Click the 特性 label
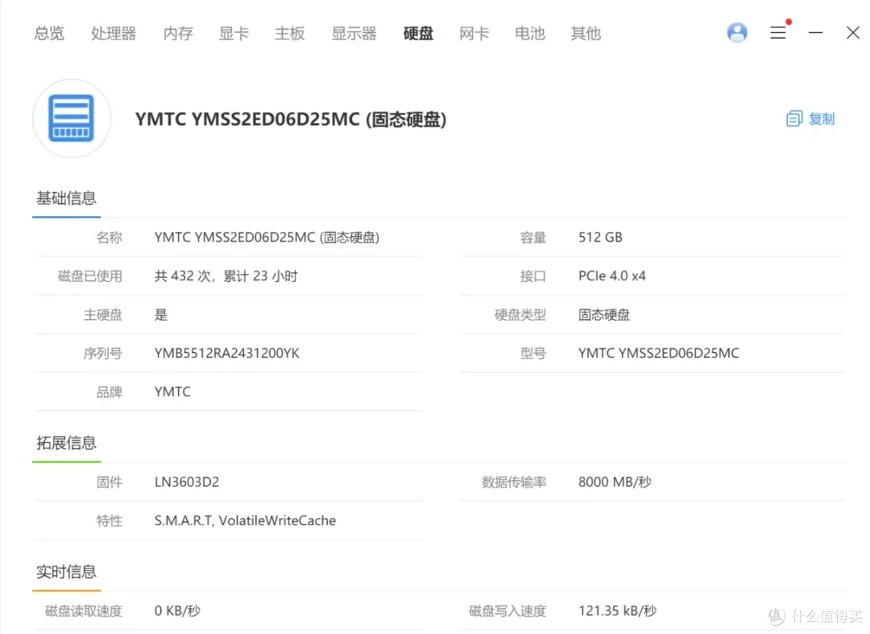This screenshot has height=634, width=870. (x=110, y=521)
